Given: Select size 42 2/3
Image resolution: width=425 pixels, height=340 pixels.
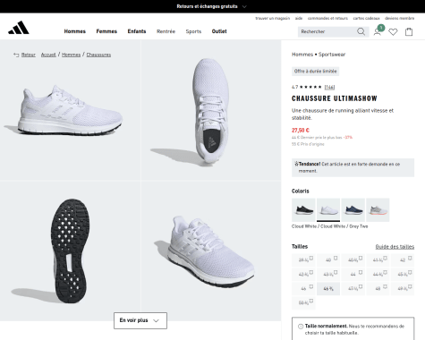Looking at the screenshot, I should point(303,274).
